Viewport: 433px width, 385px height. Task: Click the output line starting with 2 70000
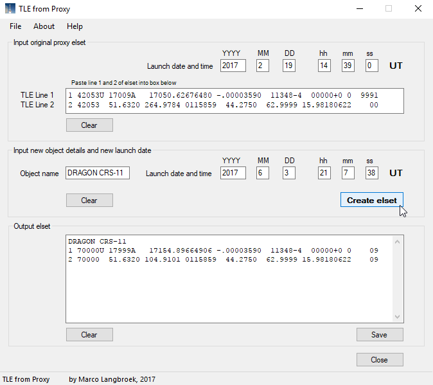coord(223,260)
